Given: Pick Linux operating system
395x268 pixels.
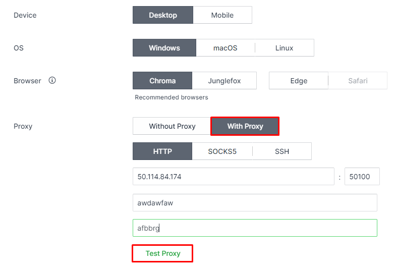Looking at the screenshot, I should click(x=285, y=48).
